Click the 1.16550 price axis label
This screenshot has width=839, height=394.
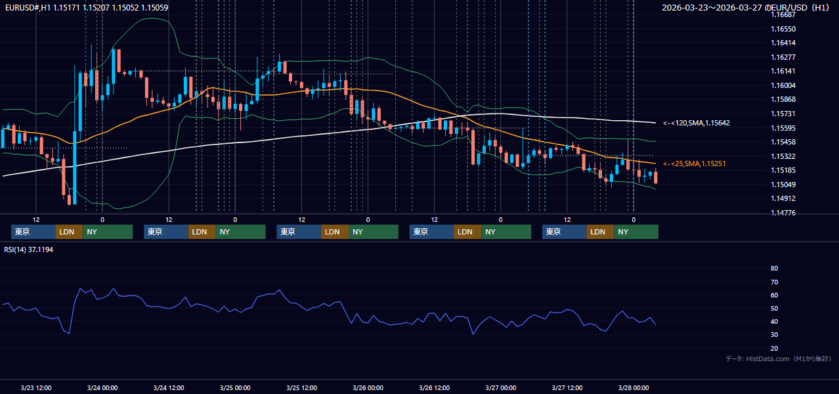tap(783, 29)
